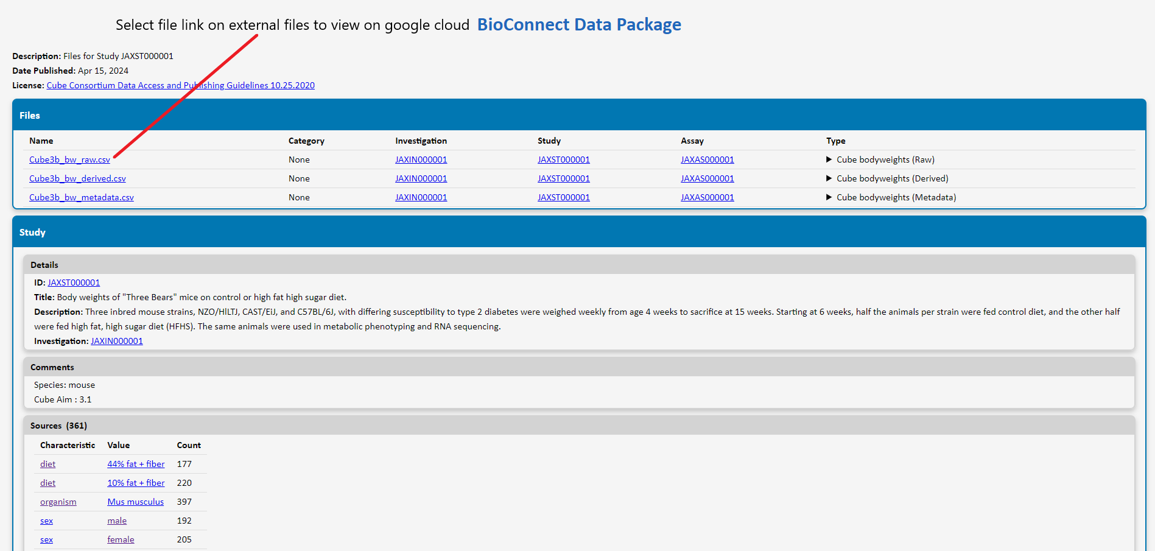Open the Cube3b_bw_derived.csv file link

(77, 178)
